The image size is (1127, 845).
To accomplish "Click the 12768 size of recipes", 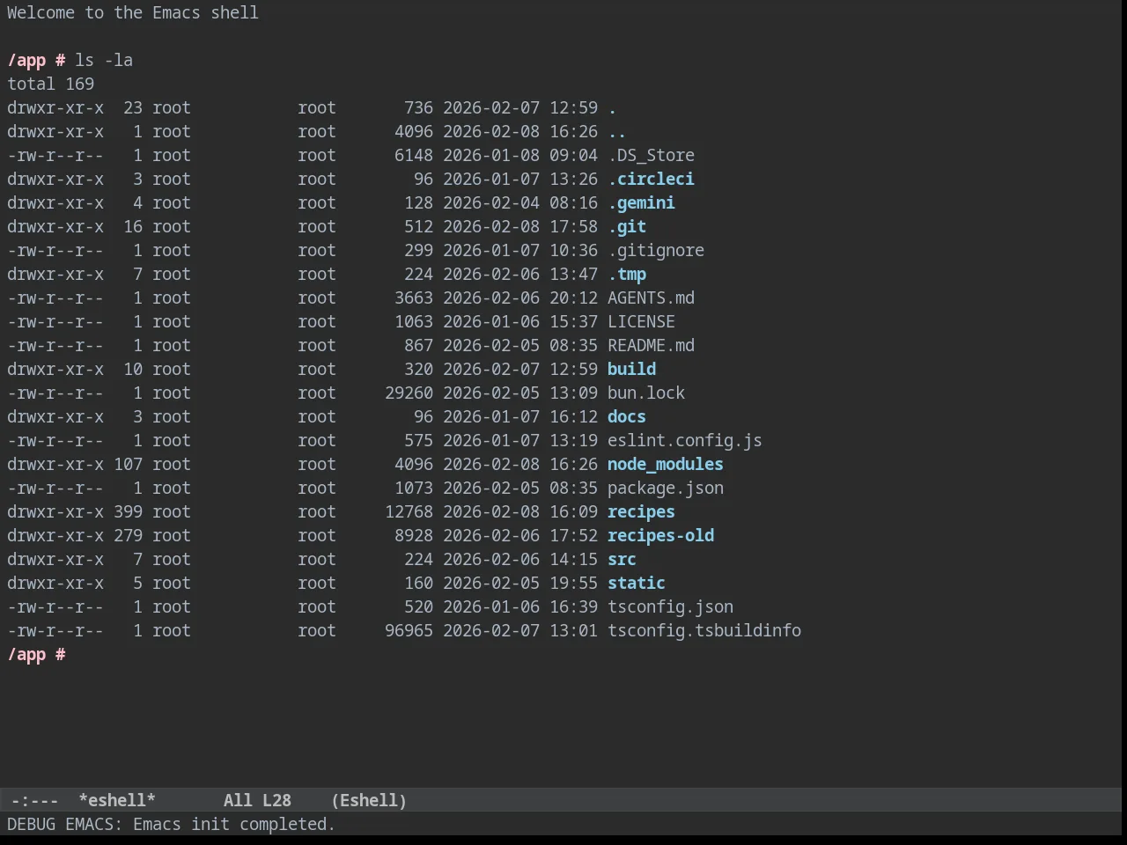I will point(409,511).
